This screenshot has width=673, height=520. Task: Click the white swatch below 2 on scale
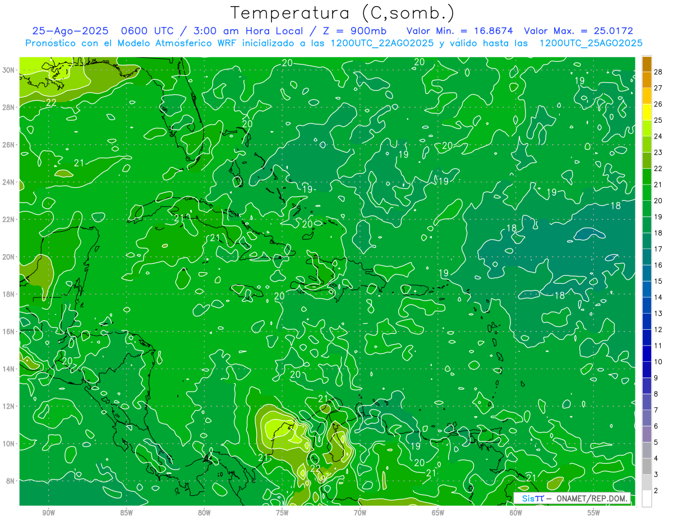[647, 499]
